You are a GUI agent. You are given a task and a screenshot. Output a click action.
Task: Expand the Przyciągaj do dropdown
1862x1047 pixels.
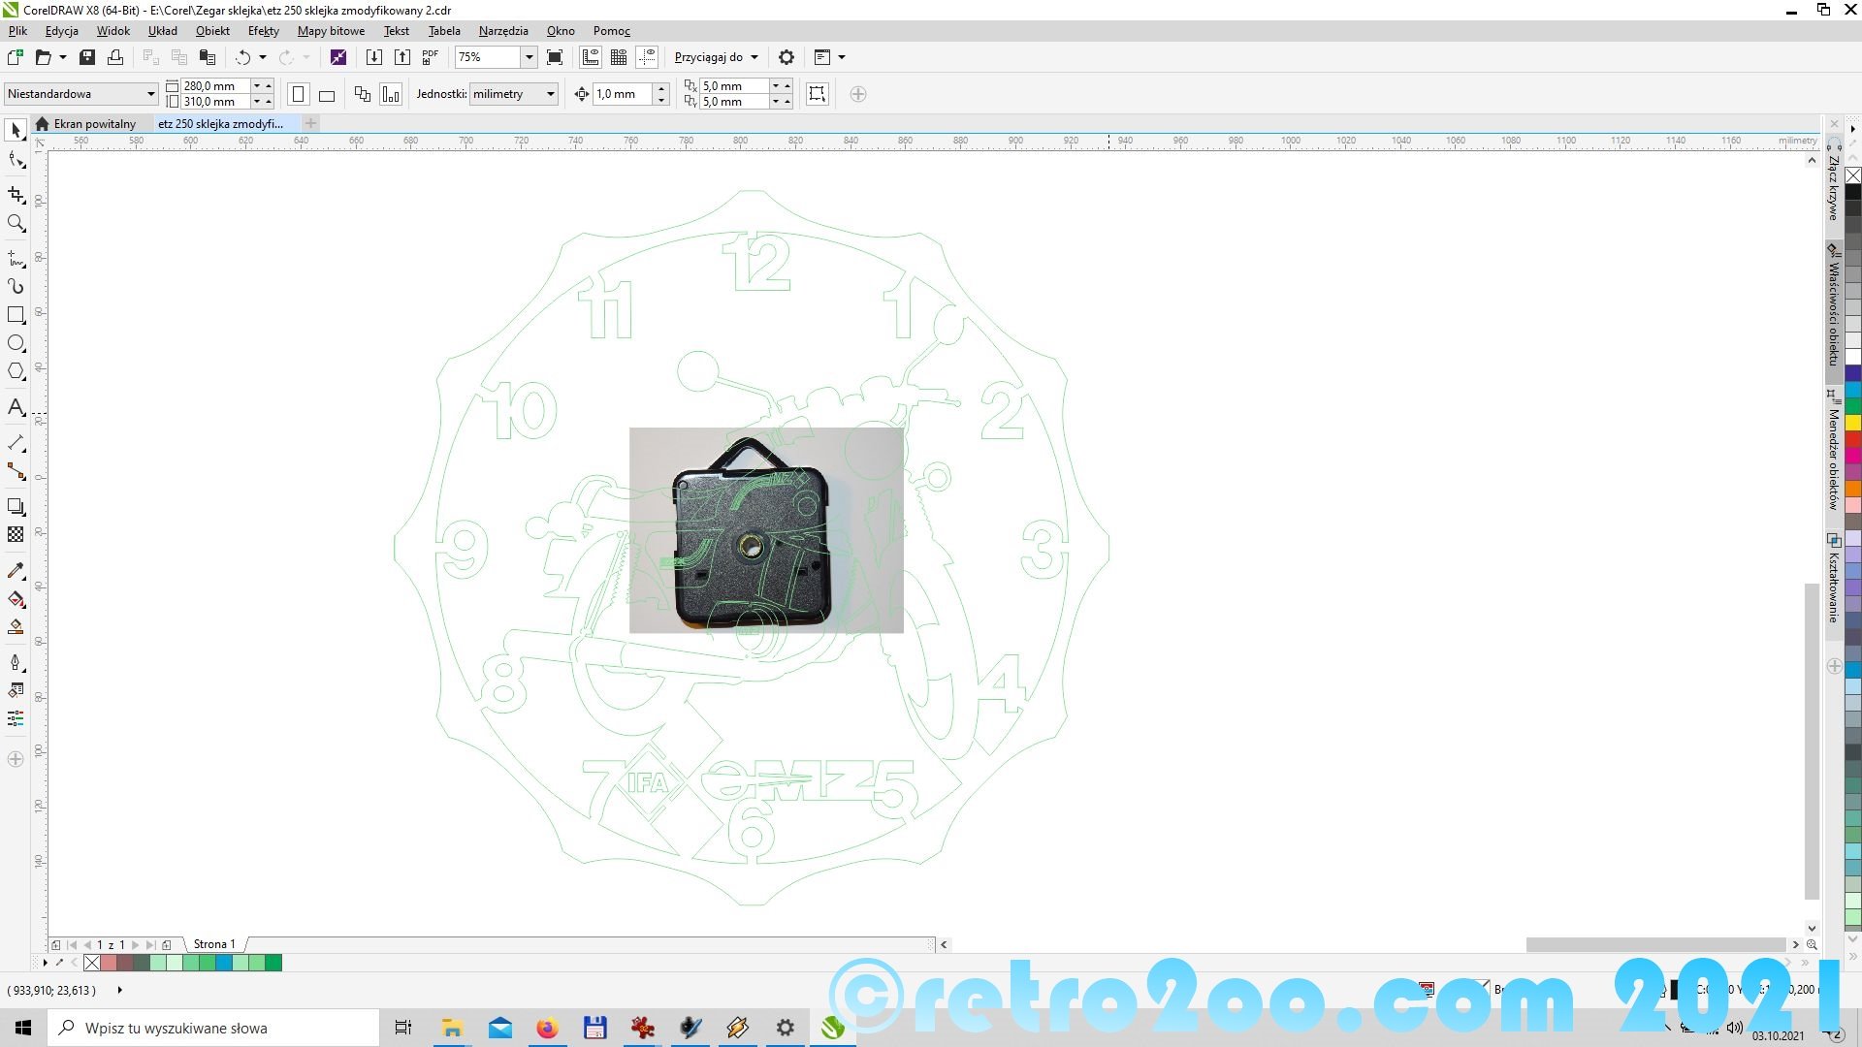pos(754,57)
